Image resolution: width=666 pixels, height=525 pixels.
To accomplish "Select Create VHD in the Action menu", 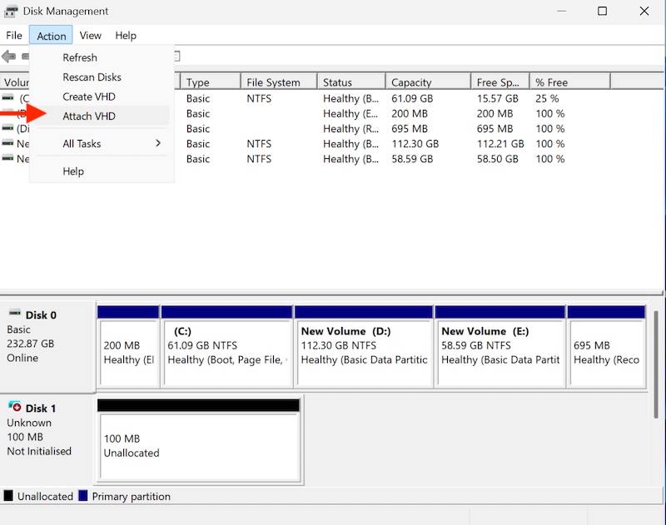I will click(x=89, y=97).
